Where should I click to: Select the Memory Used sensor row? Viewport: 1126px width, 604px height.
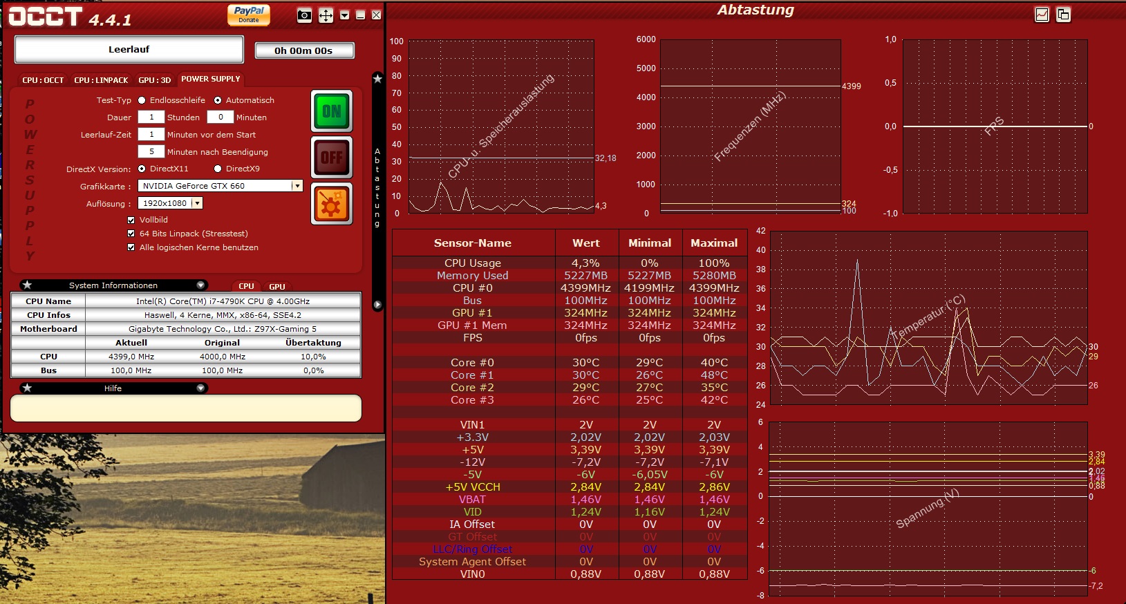click(570, 276)
